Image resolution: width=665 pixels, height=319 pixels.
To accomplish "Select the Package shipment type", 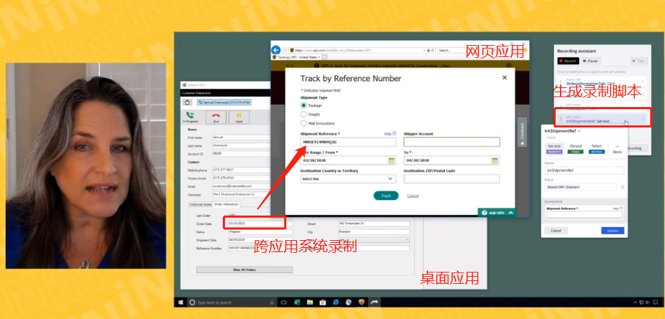I will (x=303, y=106).
